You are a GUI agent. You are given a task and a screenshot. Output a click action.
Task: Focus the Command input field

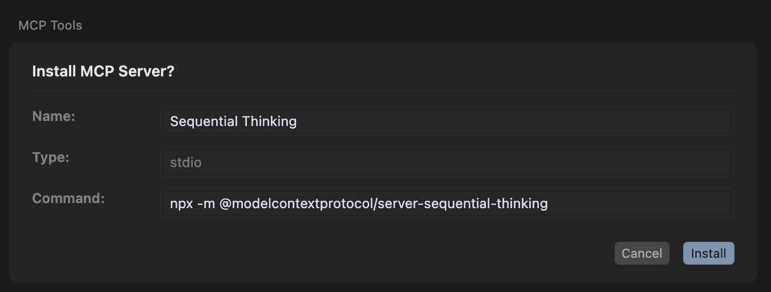(447, 203)
